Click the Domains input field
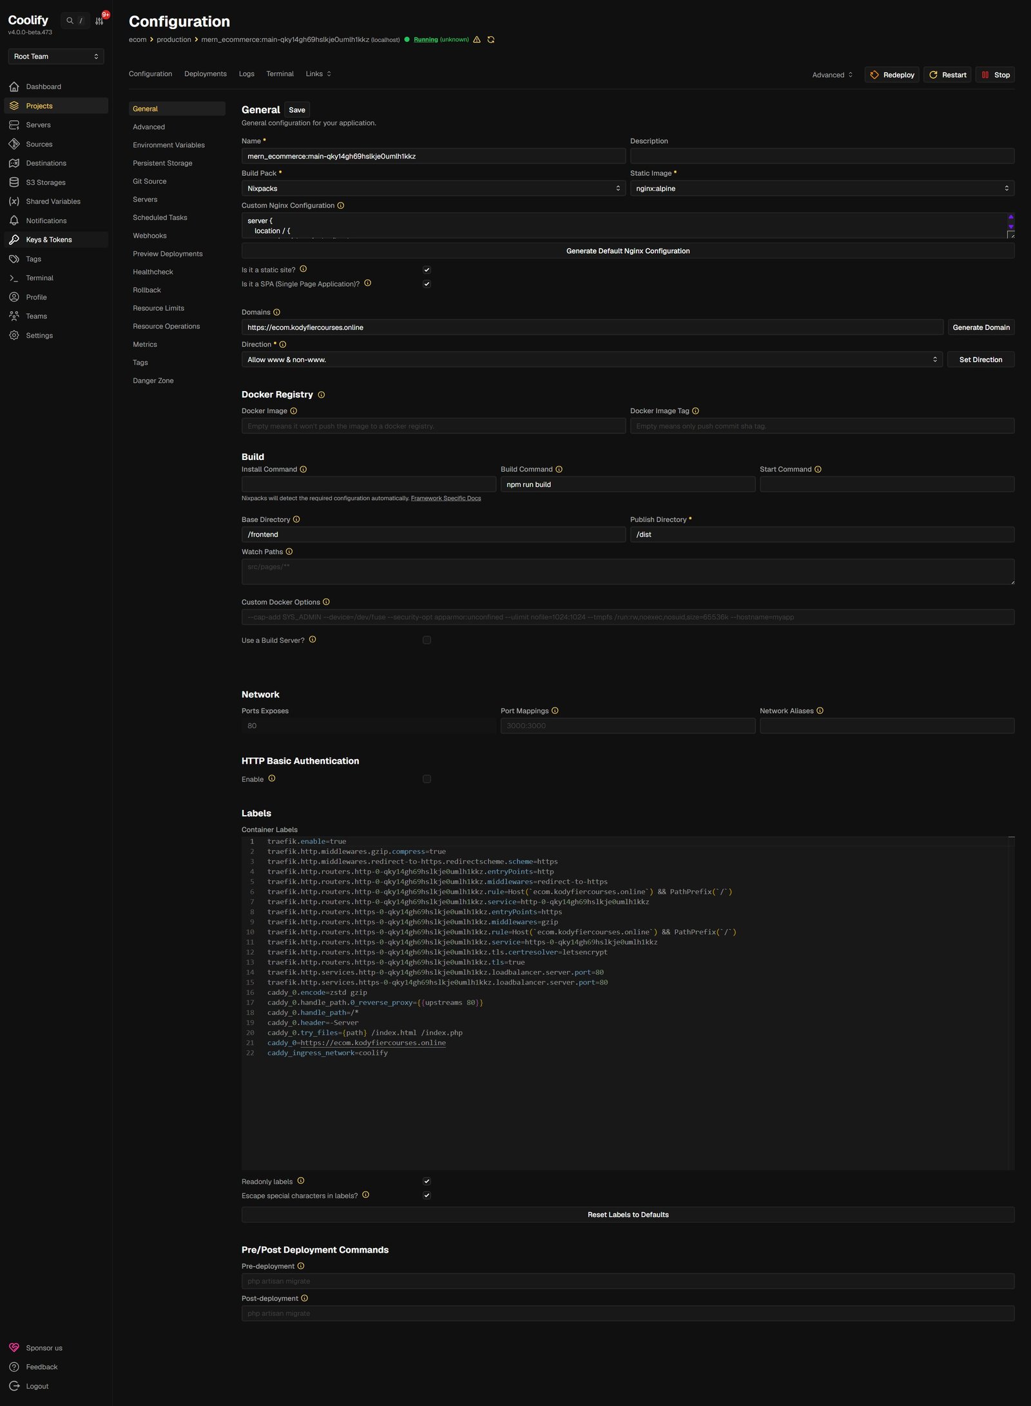Viewport: 1031px width, 1406px height. pos(592,327)
